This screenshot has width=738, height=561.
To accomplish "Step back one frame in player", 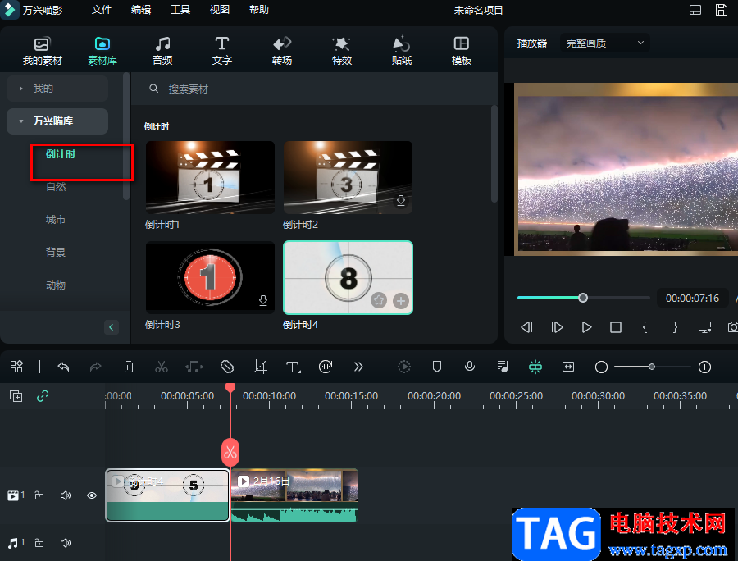I will [526, 327].
